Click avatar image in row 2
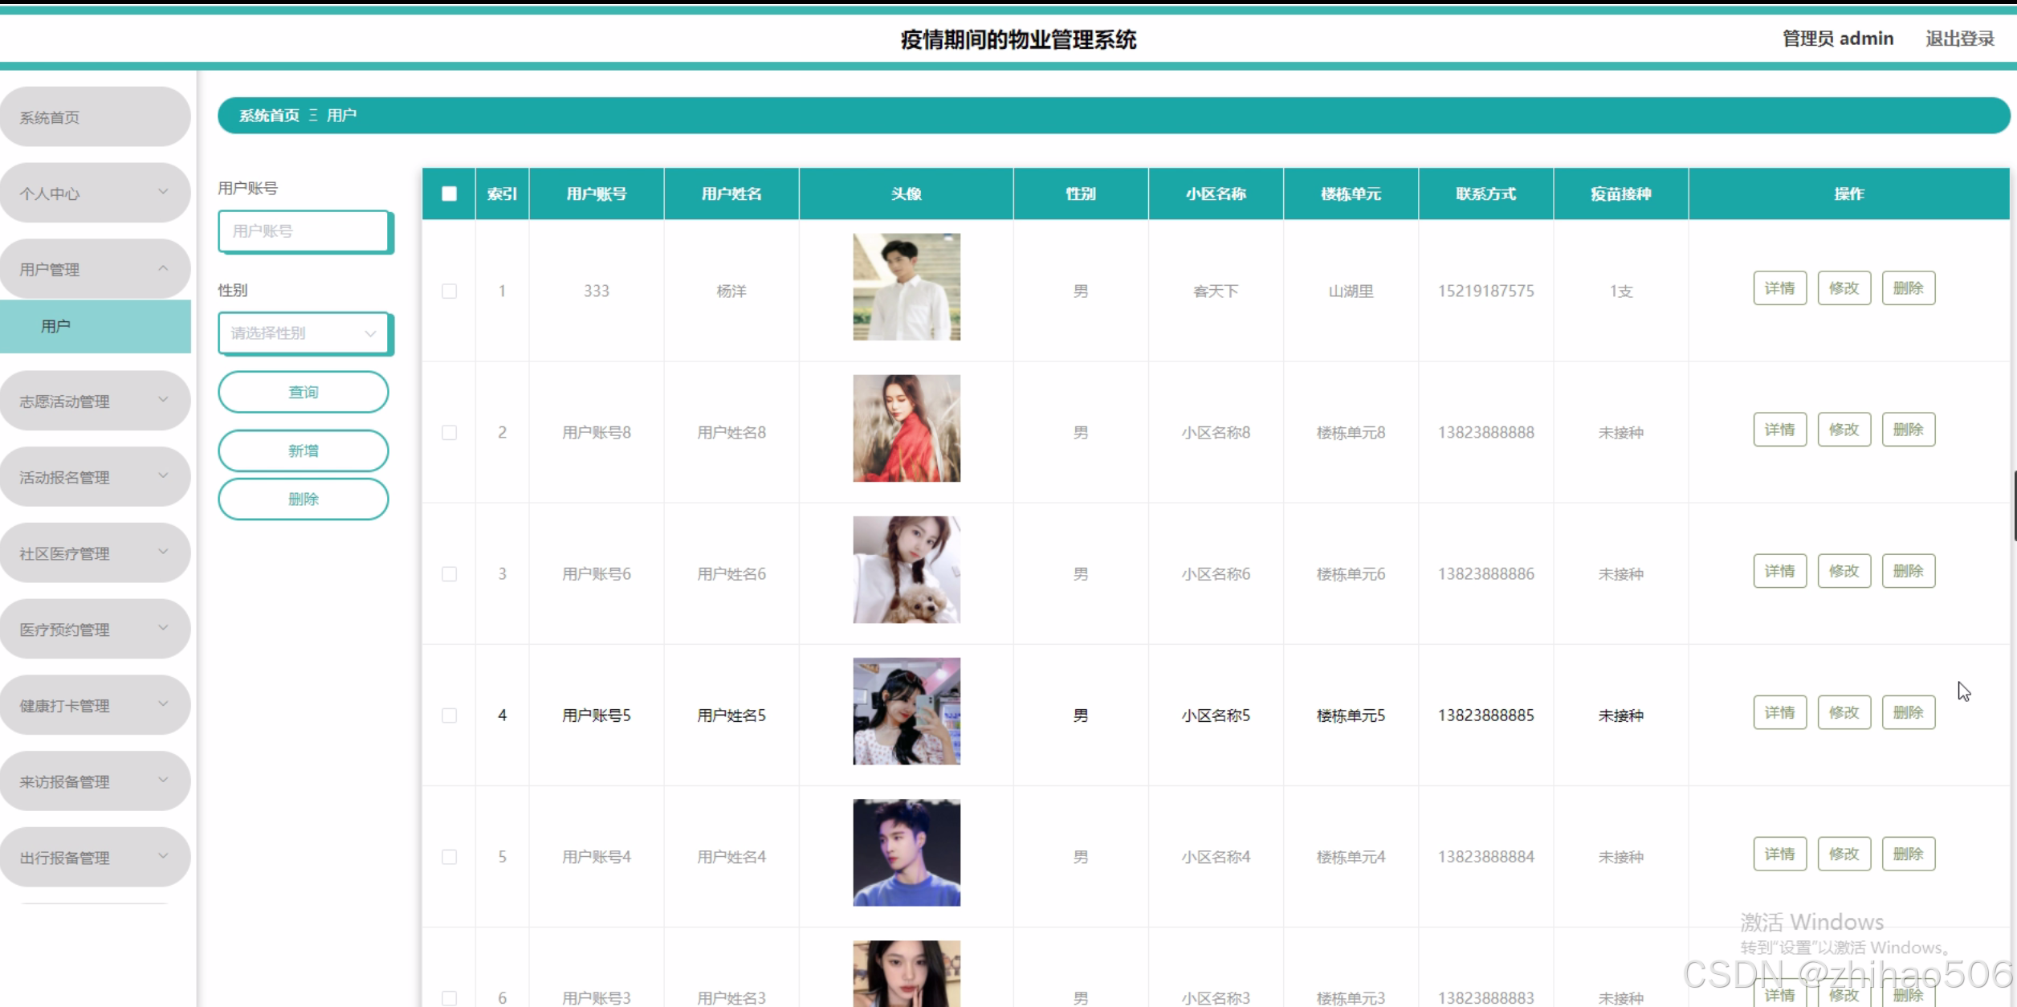The height and width of the screenshot is (1007, 2017). tap(906, 428)
